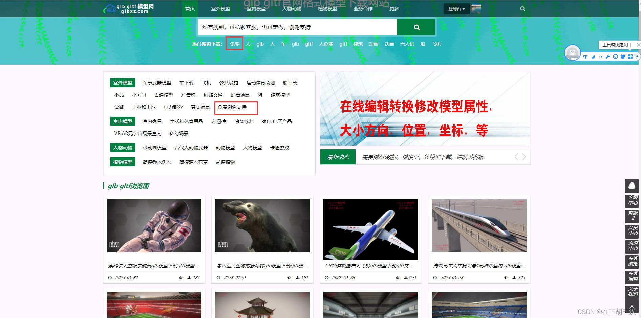
Task: Open the 更多 nav menu
Action: click(x=394, y=9)
